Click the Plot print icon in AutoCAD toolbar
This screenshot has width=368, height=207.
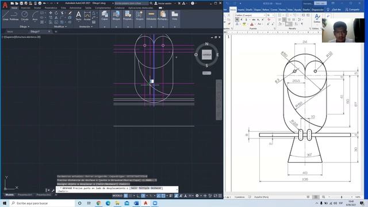pos(40,3)
